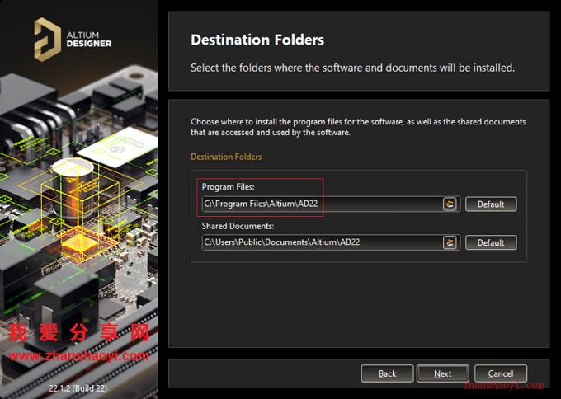Click the Altium Designer logo

[x=73, y=40]
